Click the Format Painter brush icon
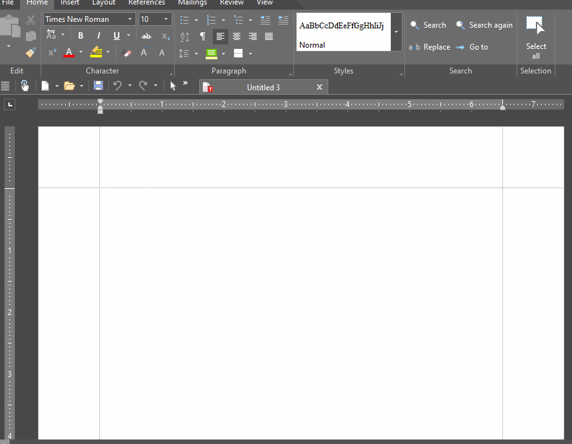The height and width of the screenshot is (444, 572). coord(30,52)
